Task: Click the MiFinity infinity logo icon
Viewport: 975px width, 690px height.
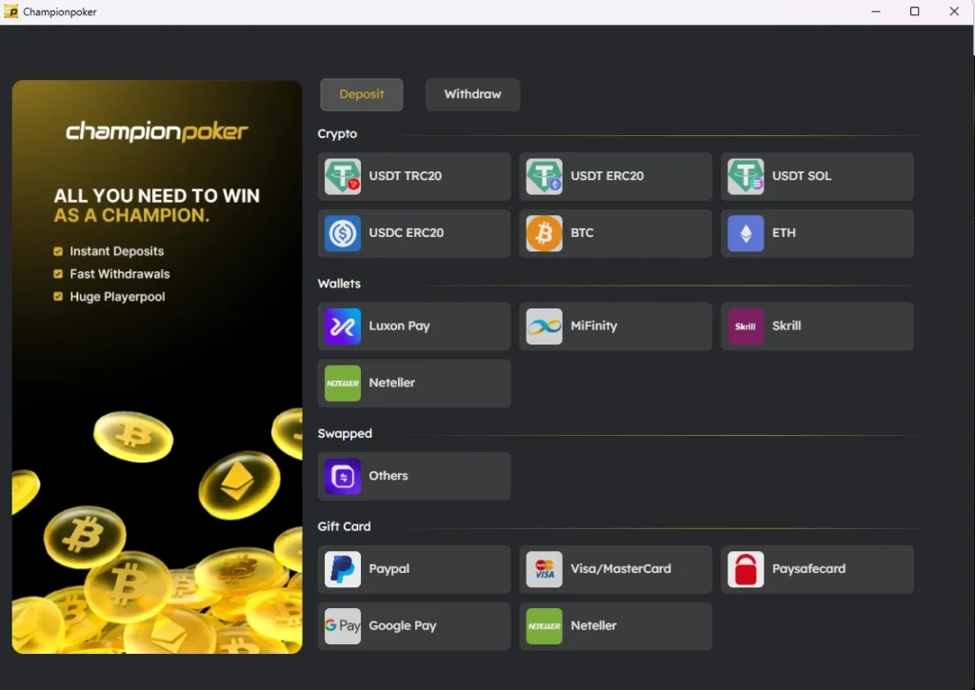Action: pyautogui.click(x=544, y=326)
